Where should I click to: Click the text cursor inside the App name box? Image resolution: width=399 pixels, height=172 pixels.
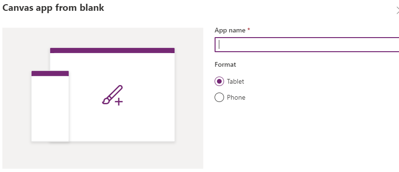coord(219,45)
